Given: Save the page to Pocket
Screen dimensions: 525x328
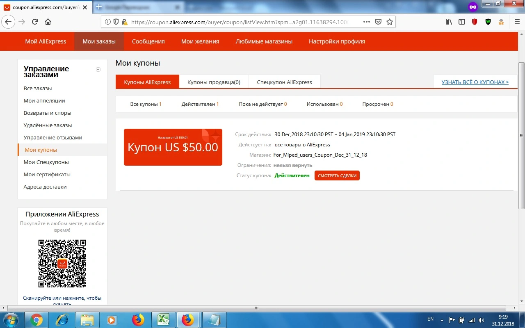Looking at the screenshot, I should (378, 22).
